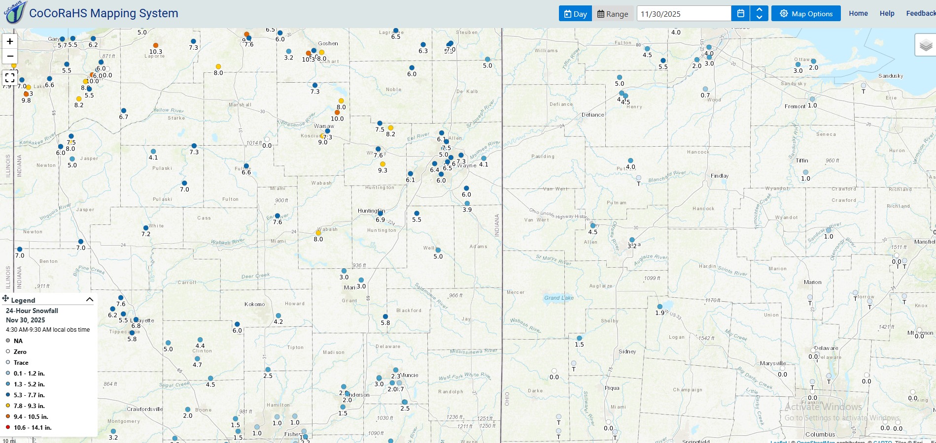Open Map Options
Screen dimensions: 936x443
pos(806,14)
